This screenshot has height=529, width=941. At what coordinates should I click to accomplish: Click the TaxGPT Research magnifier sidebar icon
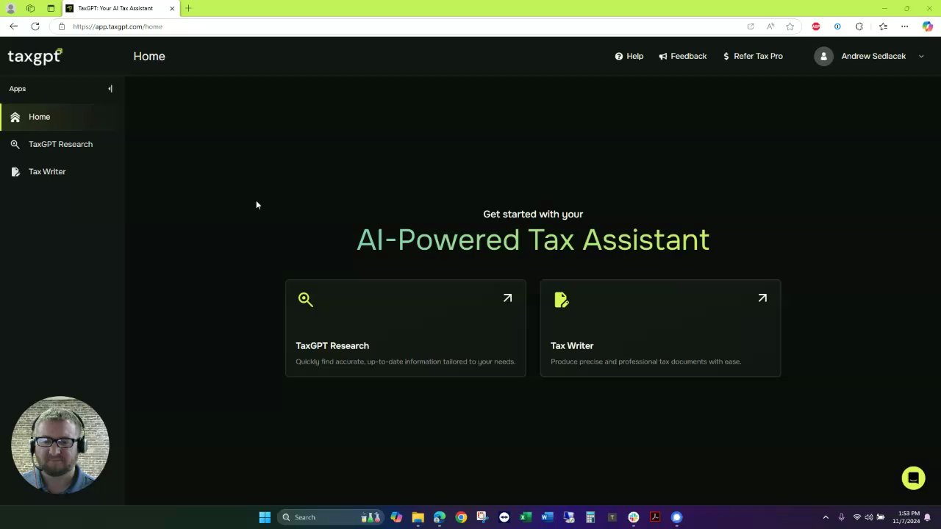click(15, 144)
